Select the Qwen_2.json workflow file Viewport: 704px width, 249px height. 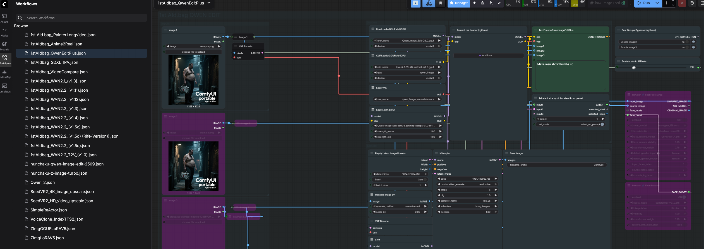tap(43, 182)
